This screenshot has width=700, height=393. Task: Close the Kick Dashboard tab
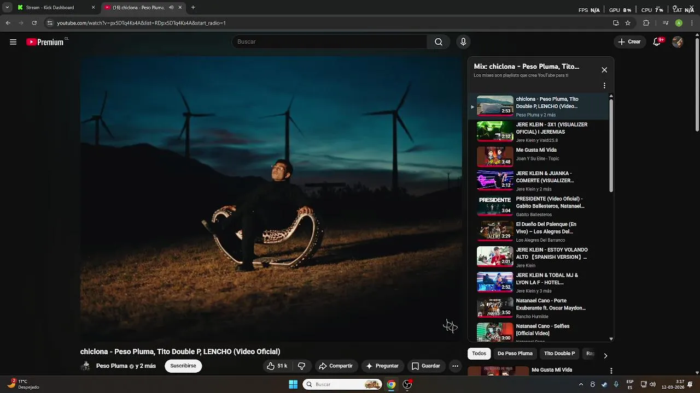pyautogui.click(x=93, y=8)
